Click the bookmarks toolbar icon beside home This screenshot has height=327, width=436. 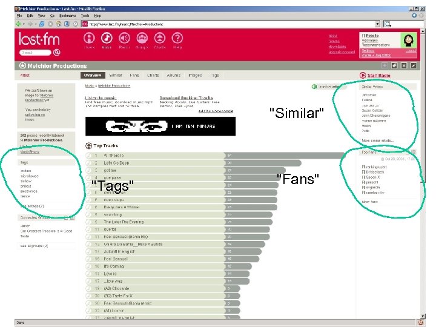(67, 24)
